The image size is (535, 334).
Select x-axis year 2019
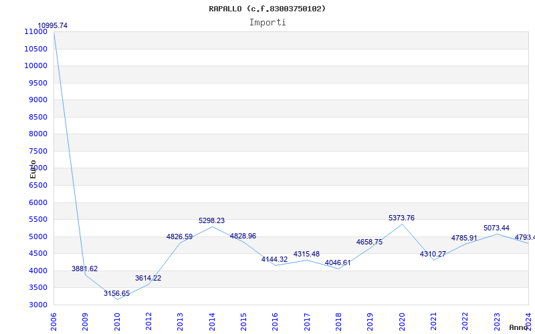tap(370, 322)
